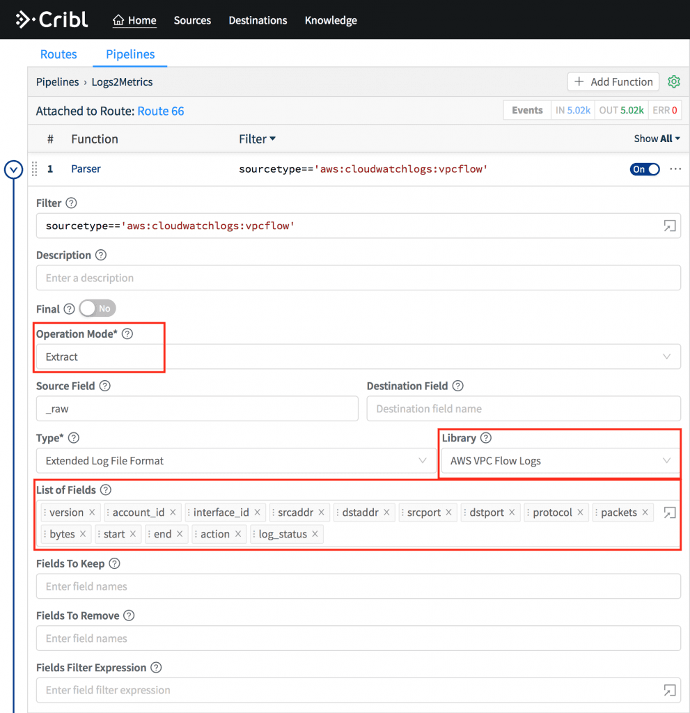Screen dimensions: 690x713
Task: Switch to the Routes tab
Action: tap(58, 54)
